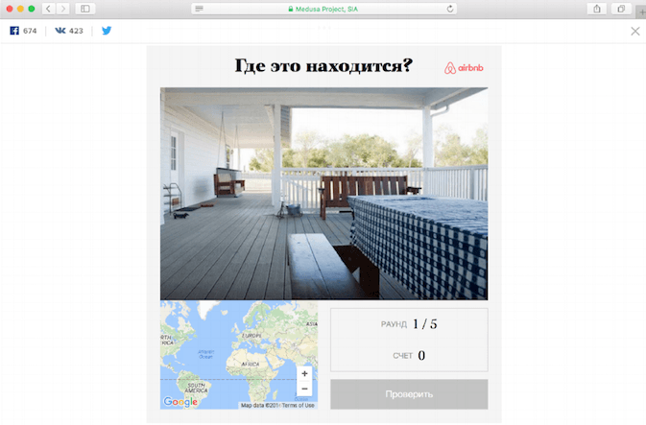
Task: Go forward with Safari's forward arrow
Action: [62, 9]
